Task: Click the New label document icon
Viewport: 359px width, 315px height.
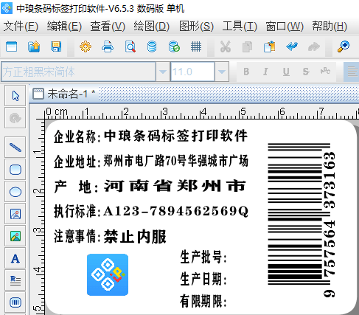Action: click(11, 46)
